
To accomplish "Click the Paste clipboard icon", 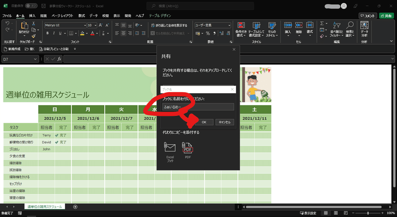I will (24, 26).
